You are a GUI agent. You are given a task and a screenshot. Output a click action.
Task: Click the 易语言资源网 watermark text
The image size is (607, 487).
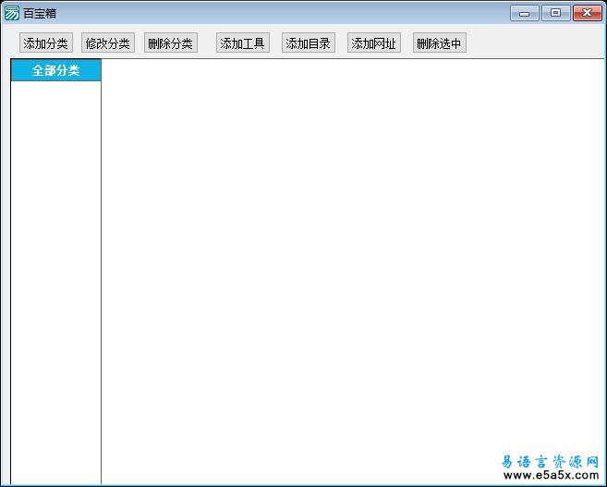(x=550, y=461)
